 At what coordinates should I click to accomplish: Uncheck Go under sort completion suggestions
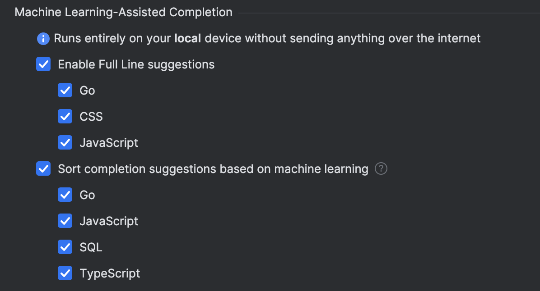click(x=65, y=195)
